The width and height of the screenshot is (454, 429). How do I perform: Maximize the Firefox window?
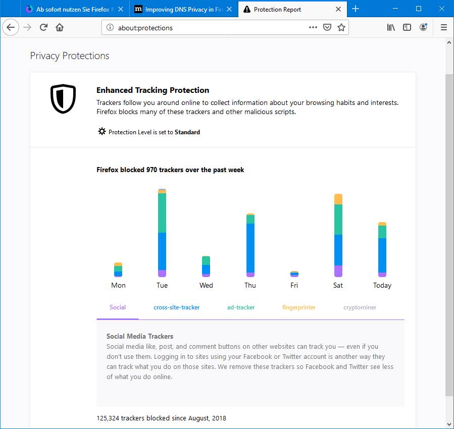[x=418, y=9]
